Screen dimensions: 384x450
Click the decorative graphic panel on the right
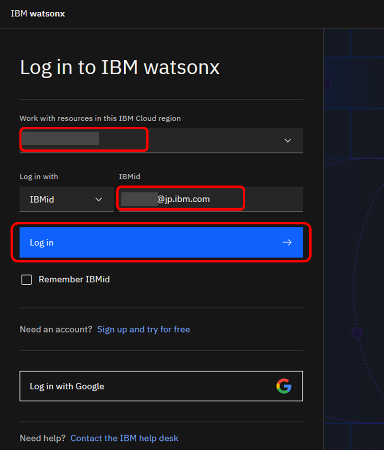[354, 243]
